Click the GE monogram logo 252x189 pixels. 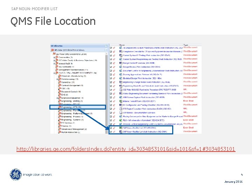click(16, 175)
